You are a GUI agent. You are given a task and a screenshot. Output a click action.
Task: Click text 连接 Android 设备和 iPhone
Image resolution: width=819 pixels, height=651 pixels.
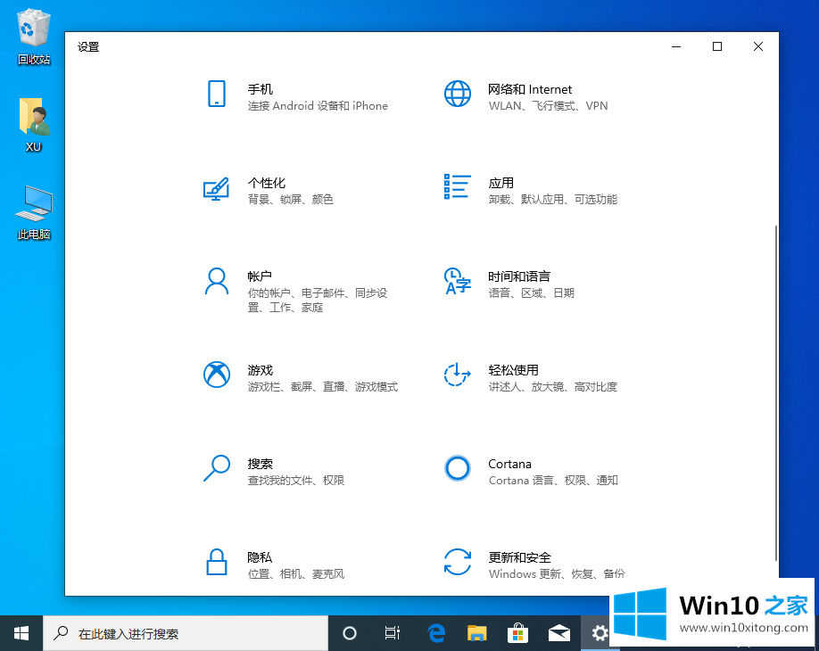pos(318,106)
